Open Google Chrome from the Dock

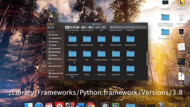[x=90, y=105]
